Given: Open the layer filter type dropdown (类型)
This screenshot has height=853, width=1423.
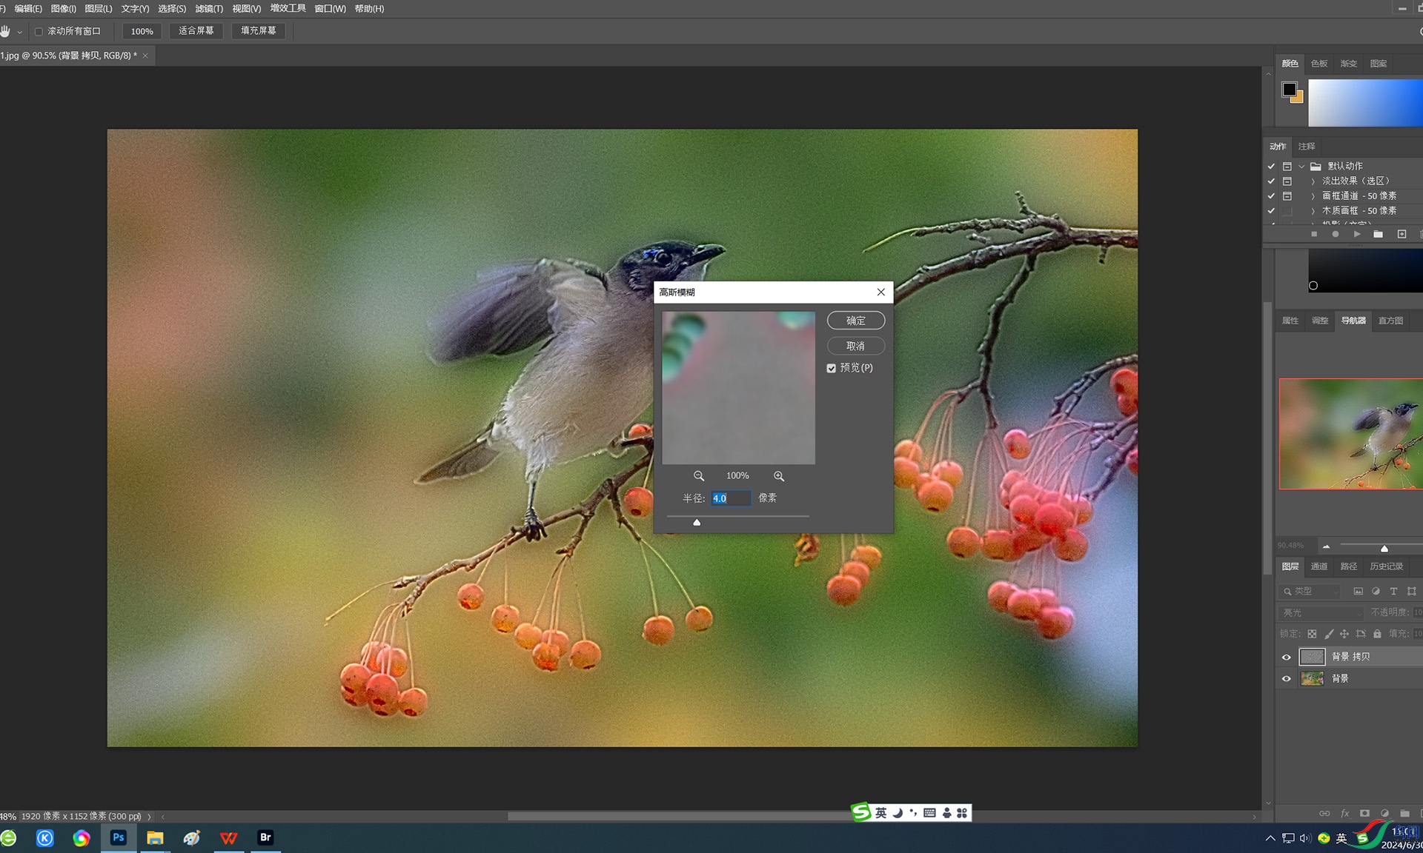Looking at the screenshot, I should tap(1310, 591).
